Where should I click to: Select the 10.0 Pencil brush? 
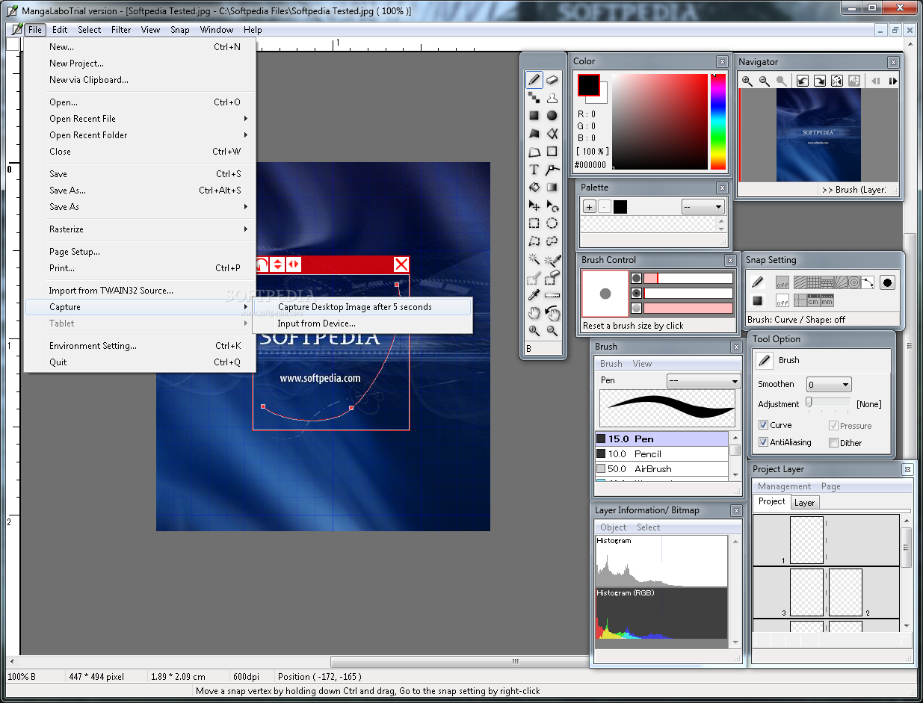(661, 454)
